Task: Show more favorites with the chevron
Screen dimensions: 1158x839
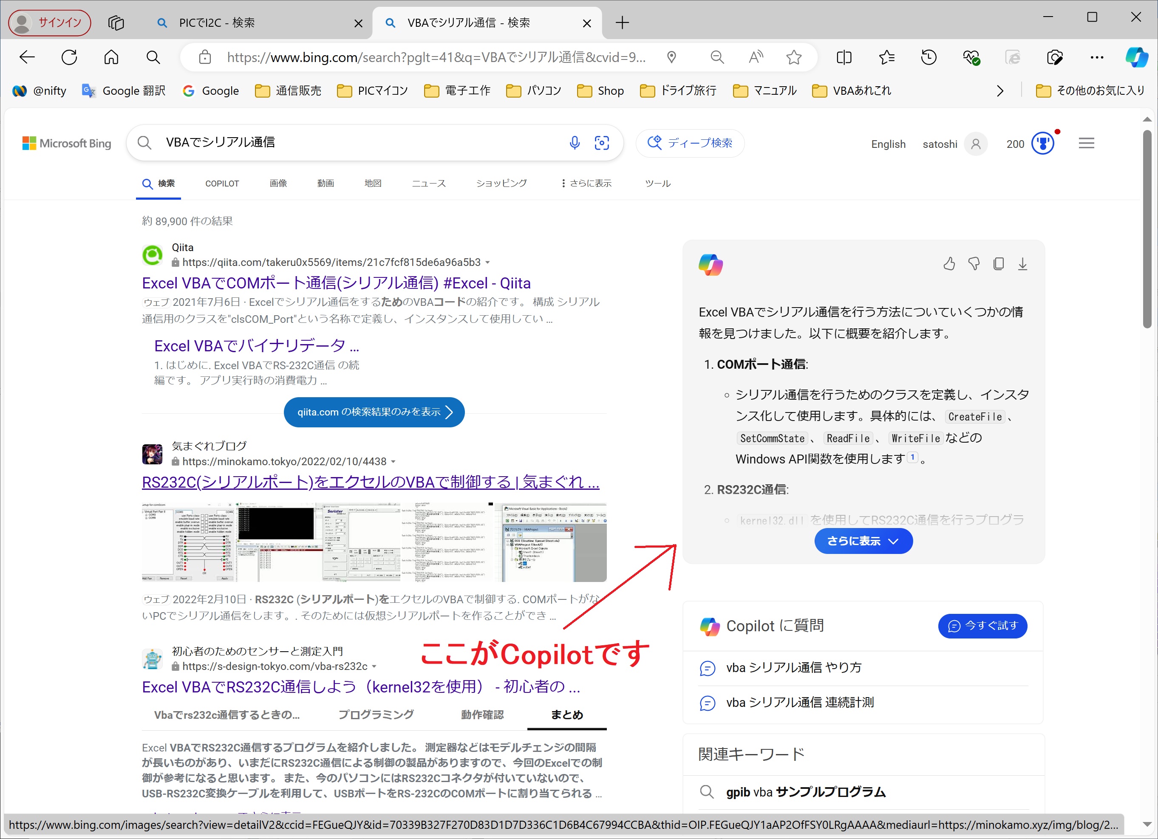Action: point(1000,91)
